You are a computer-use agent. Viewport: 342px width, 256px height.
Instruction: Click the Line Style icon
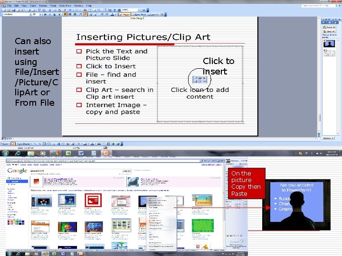99,144
